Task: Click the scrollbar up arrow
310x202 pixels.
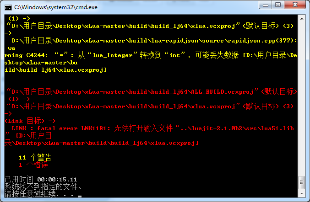Action: [302, 19]
